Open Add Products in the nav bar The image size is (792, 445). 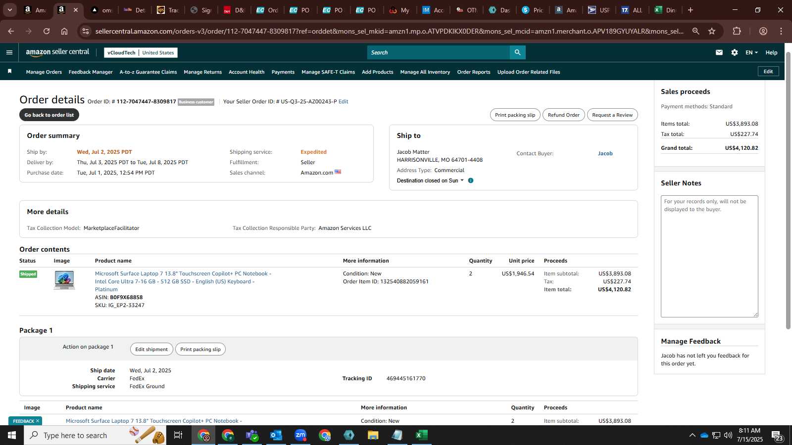[x=378, y=72]
